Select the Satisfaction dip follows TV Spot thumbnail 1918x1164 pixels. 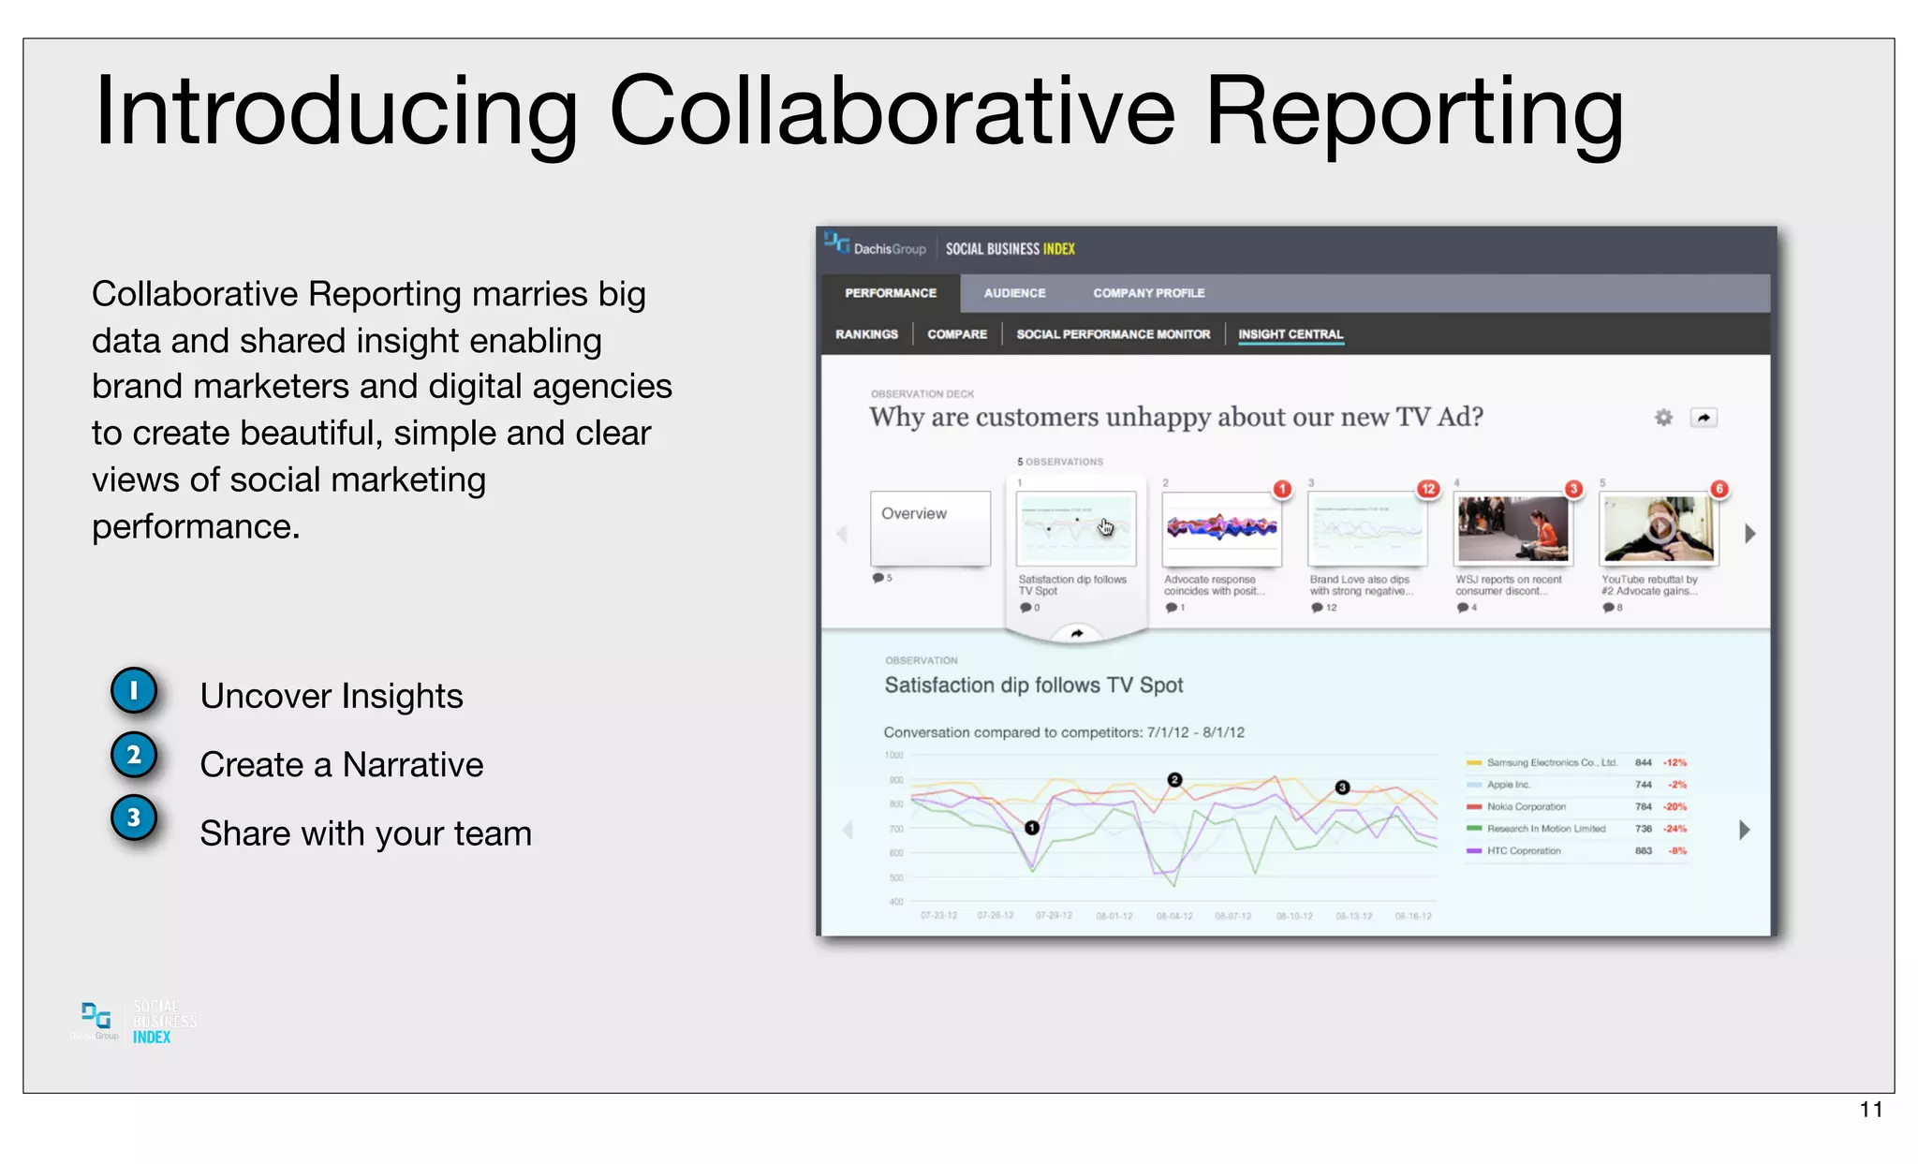(x=1076, y=528)
